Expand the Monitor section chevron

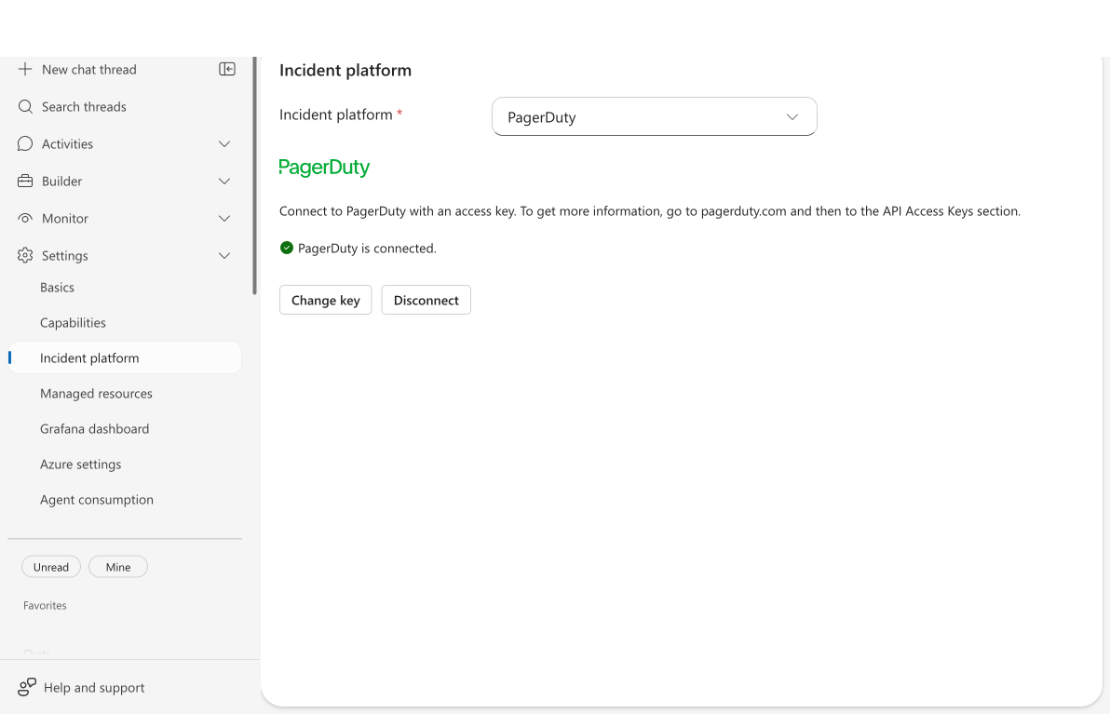coord(224,219)
